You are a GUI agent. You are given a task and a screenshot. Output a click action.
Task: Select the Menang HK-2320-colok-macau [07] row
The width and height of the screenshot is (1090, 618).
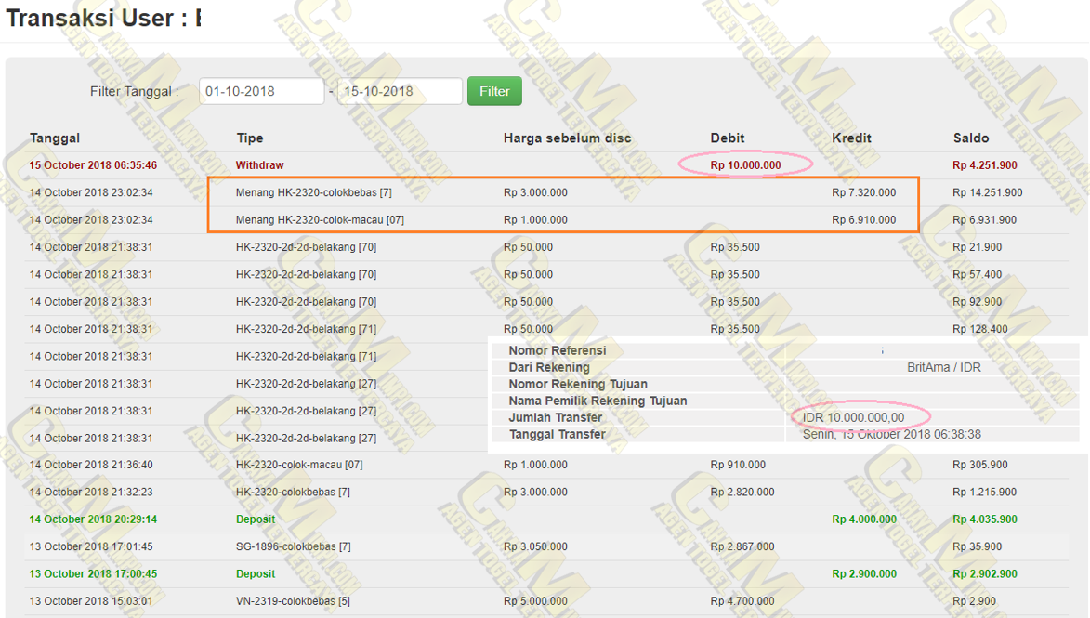point(320,220)
